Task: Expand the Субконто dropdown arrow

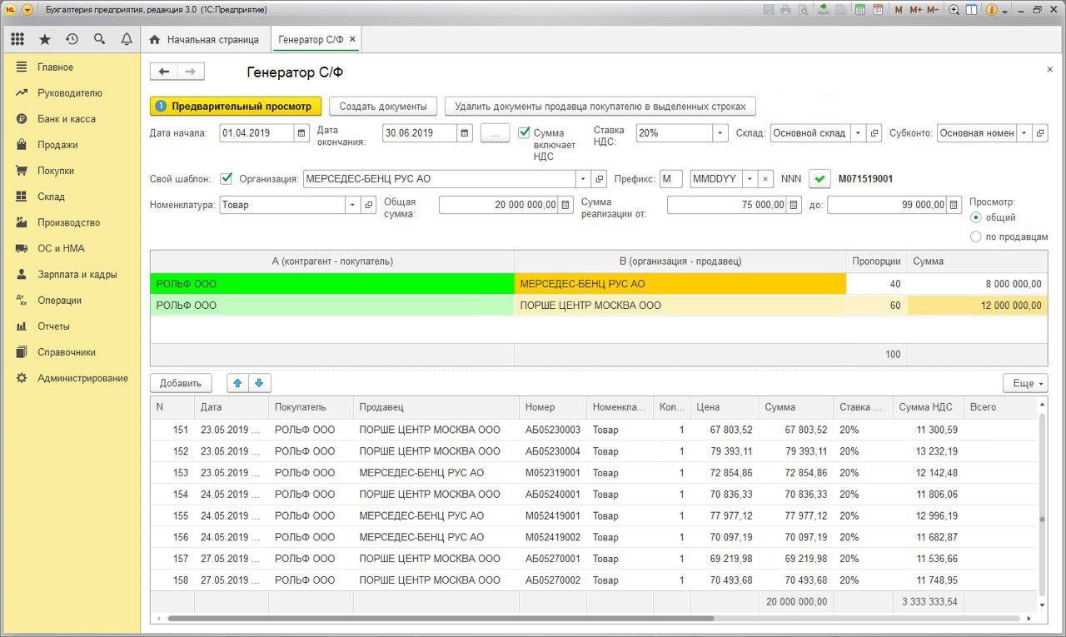Action: 1024,133
